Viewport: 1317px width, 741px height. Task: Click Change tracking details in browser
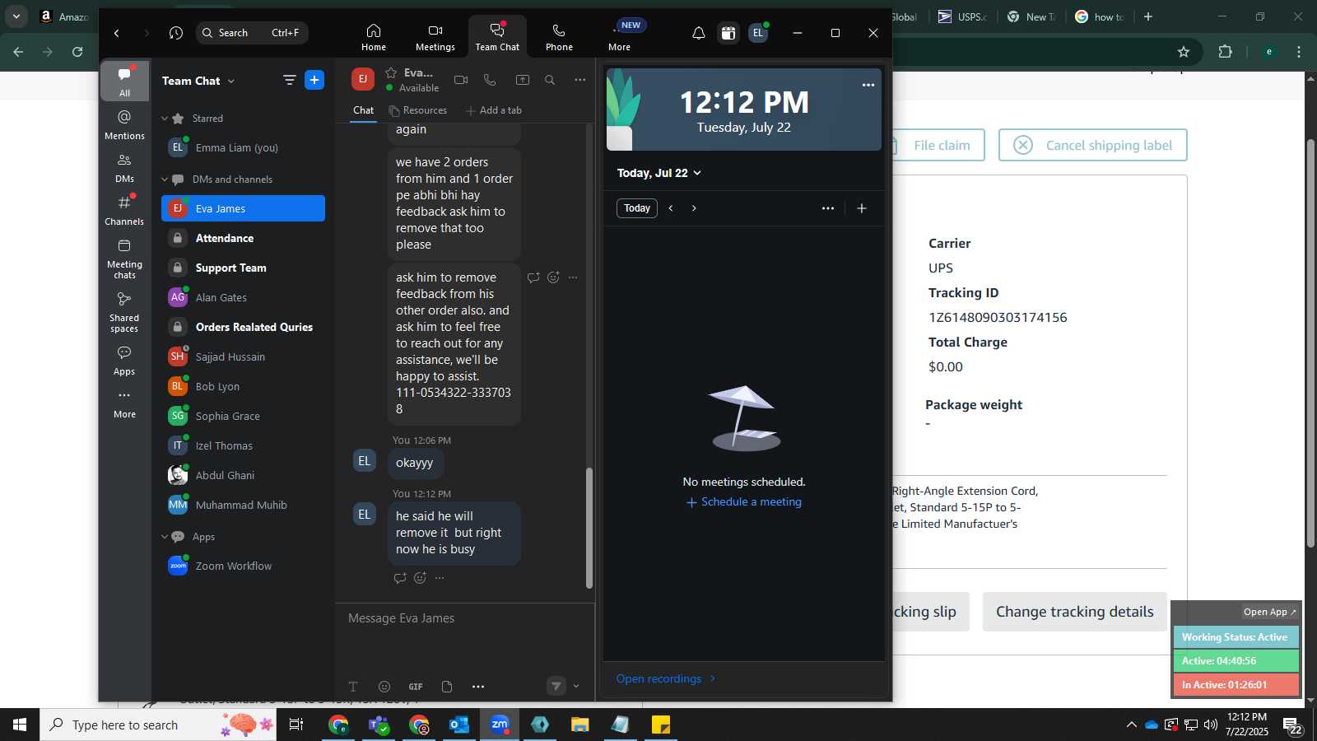1074,612
